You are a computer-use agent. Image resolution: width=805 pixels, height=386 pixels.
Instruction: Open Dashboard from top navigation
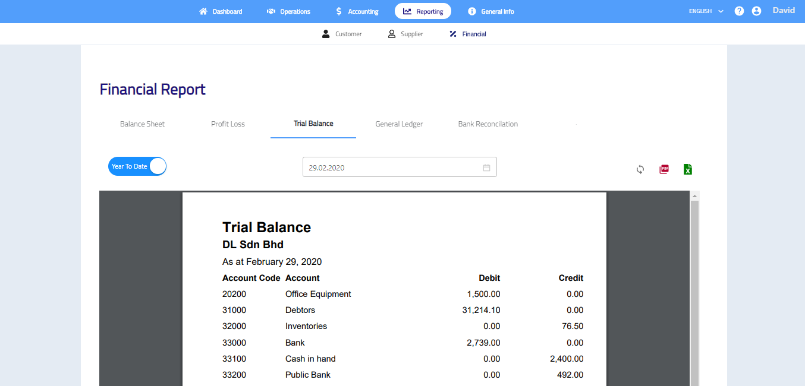221,11
